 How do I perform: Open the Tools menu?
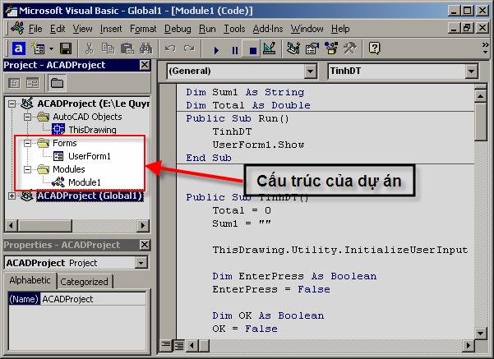(x=234, y=29)
